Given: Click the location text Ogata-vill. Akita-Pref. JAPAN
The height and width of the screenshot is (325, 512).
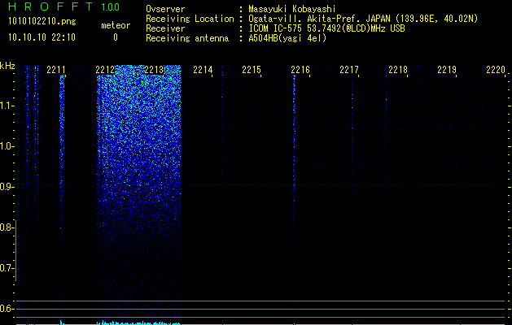Looking at the screenshot, I should 319,19.
